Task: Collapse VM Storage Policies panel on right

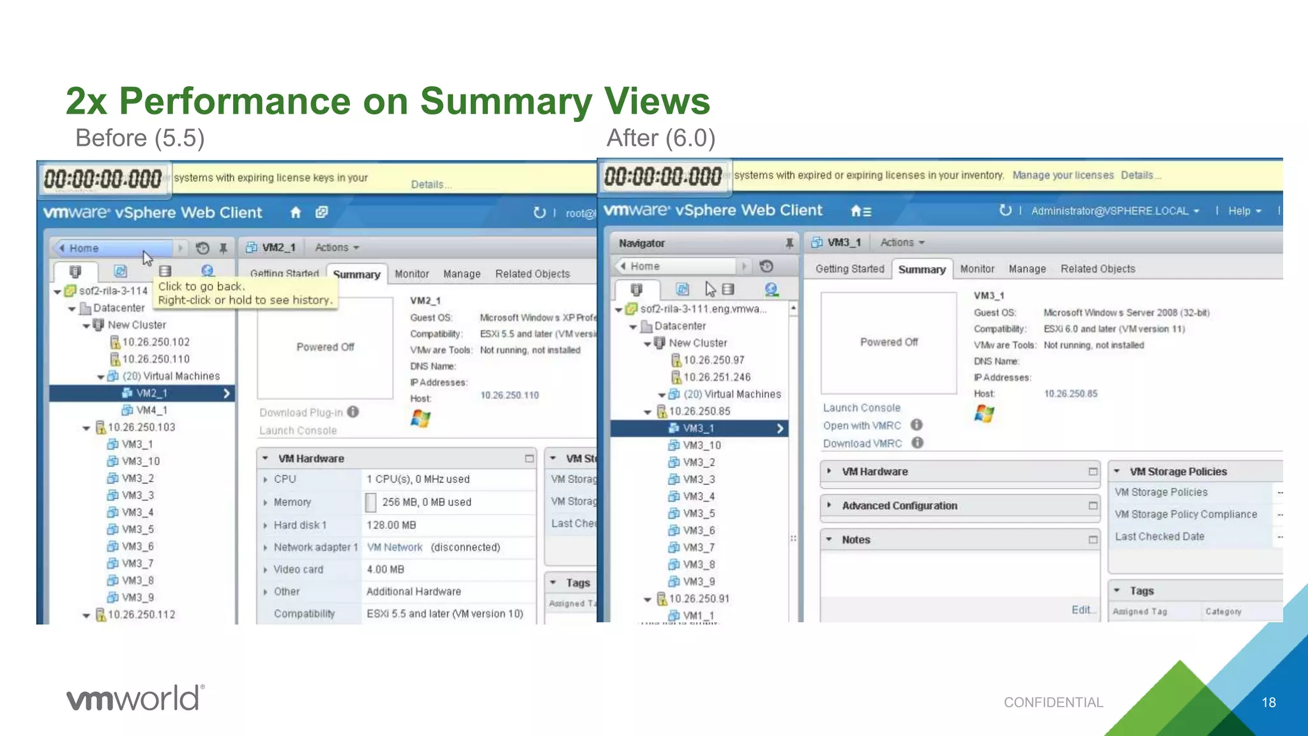Action: [1117, 471]
